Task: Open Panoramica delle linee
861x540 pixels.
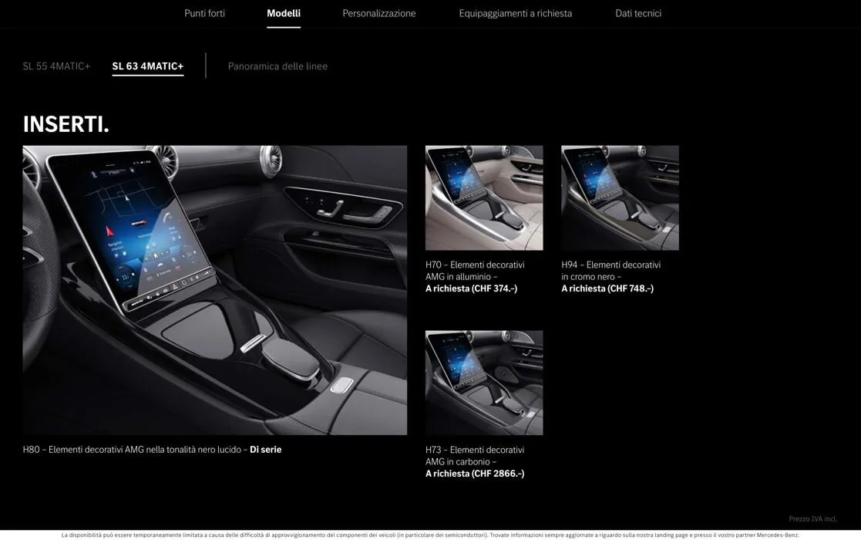Action: click(x=277, y=66)
